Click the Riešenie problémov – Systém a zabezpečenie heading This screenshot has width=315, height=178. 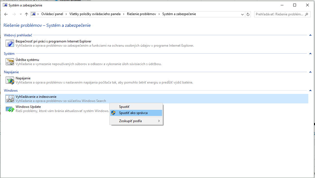47,25
